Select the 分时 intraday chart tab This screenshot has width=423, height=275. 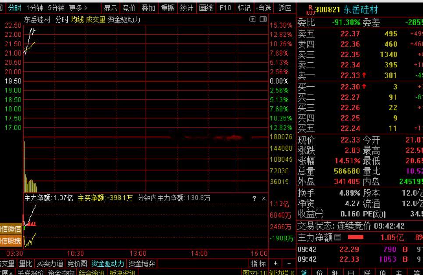point(14,8)
